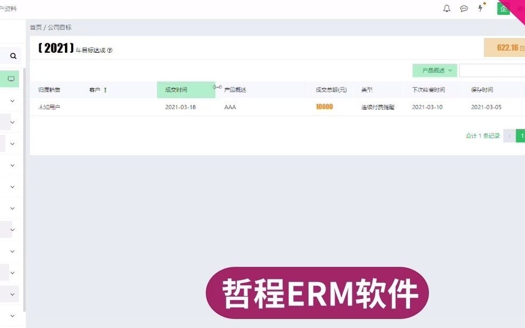The width and height of the screenshot is (525, 328).
Task: Open the help tooltip beside 年目标达成
Action: tap(110, 49)
